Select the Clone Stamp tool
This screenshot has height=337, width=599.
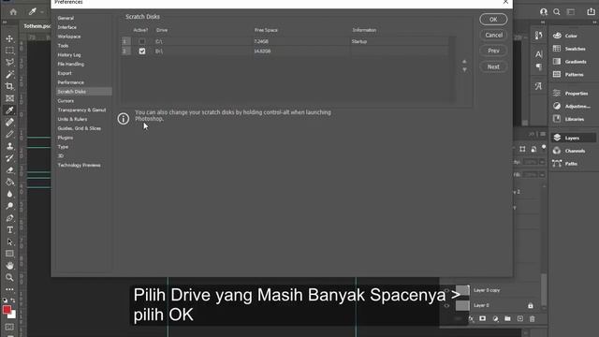(9, 146)
